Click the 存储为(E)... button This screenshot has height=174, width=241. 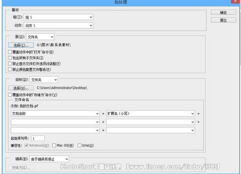[x=21, y=167]
